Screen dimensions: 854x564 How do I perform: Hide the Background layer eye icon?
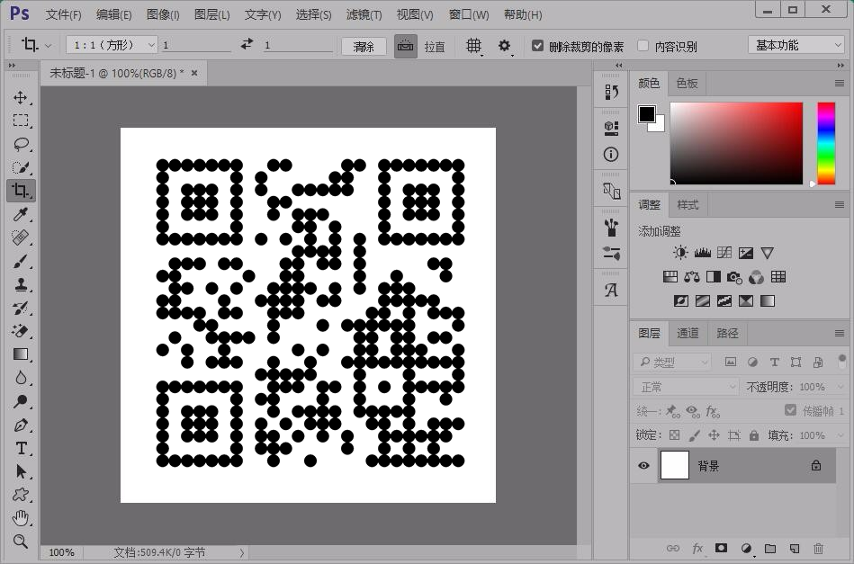(643, 465)
